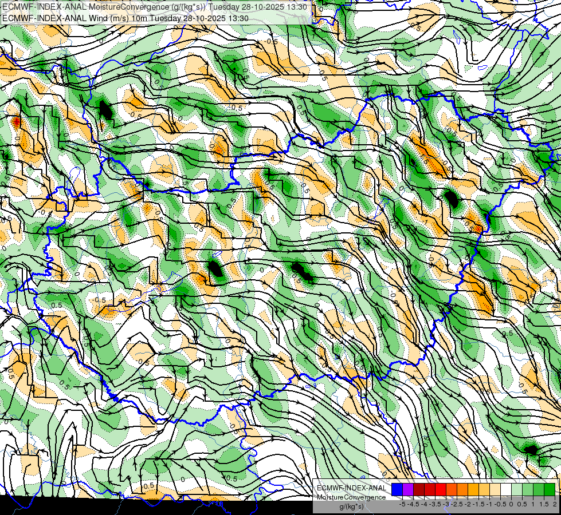Click the 'ECMWF-INDEX-ANAL' label in the legend

351,488
